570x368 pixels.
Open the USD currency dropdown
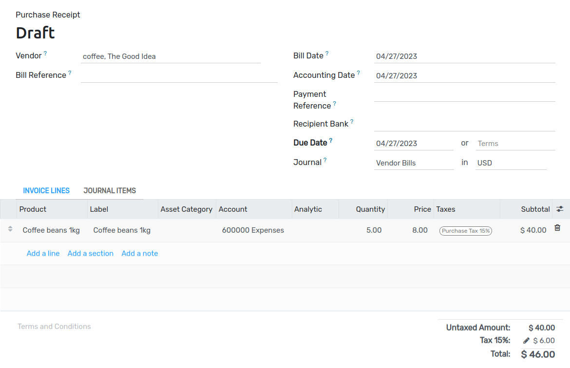pyautogui.click(x=511, y=163)
